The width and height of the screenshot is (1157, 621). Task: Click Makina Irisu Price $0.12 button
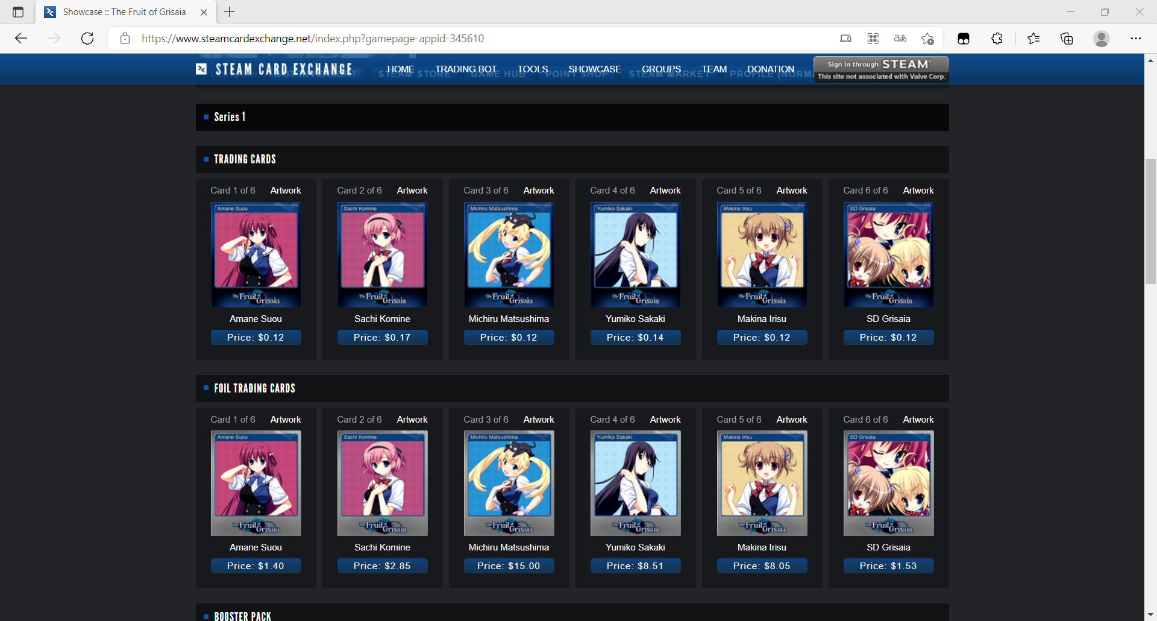[x=762, y=338]
